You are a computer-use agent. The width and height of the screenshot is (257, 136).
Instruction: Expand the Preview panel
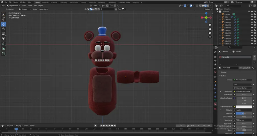pos(224,72)
